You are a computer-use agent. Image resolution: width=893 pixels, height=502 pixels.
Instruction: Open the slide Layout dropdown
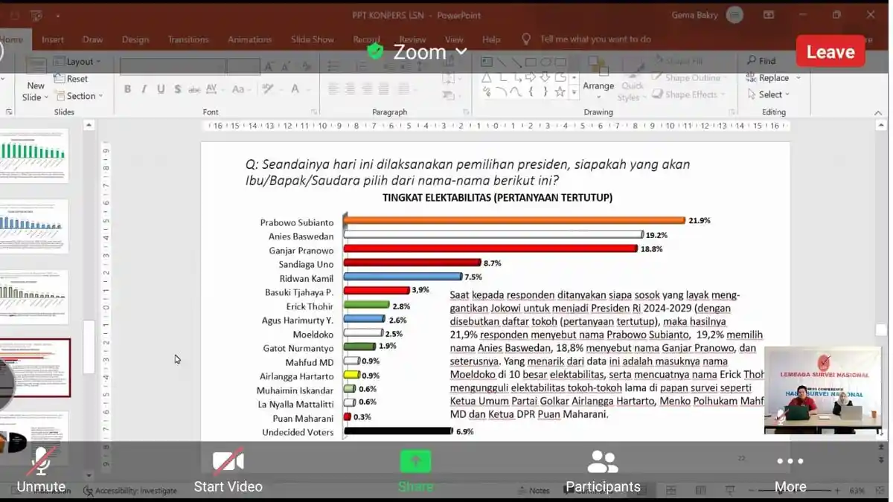click(x=77, y=62)
